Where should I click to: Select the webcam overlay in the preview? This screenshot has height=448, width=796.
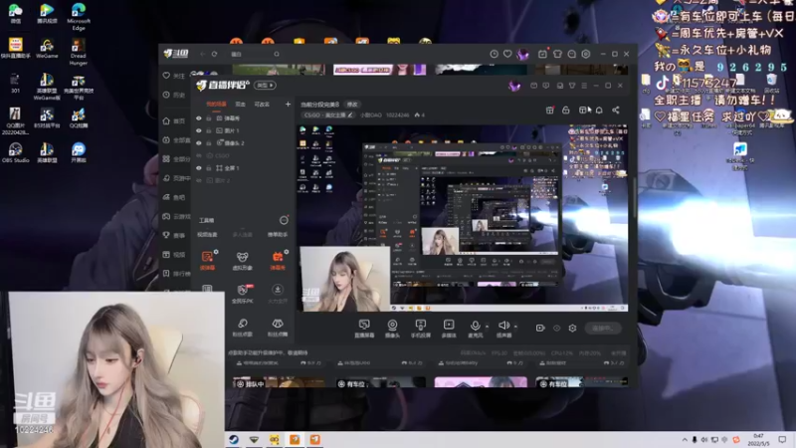[345, 279]
